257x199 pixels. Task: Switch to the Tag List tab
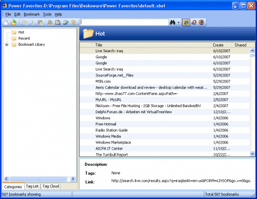[x=32, y=186]
